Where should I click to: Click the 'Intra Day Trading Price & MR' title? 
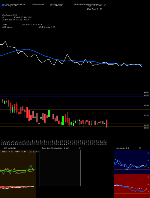[55, 148]
